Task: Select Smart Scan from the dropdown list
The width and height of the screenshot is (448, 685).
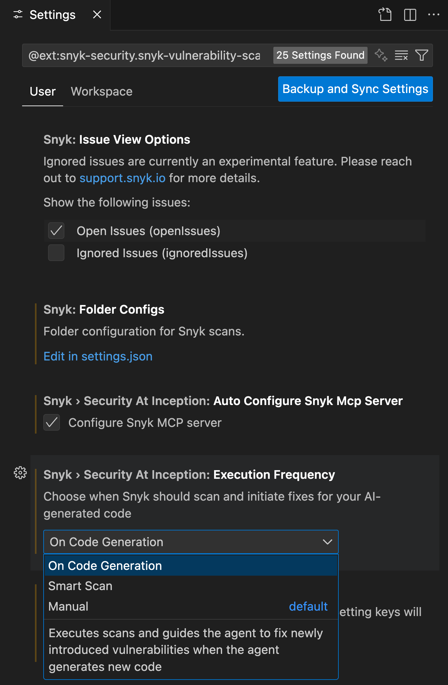Action: [x=80, y=586]
